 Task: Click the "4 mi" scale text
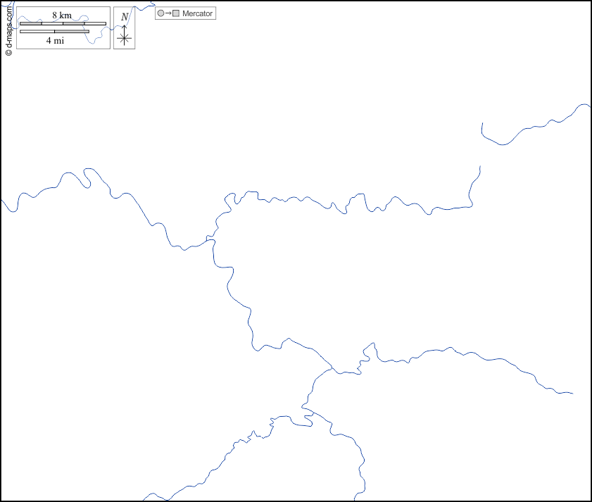56,41
